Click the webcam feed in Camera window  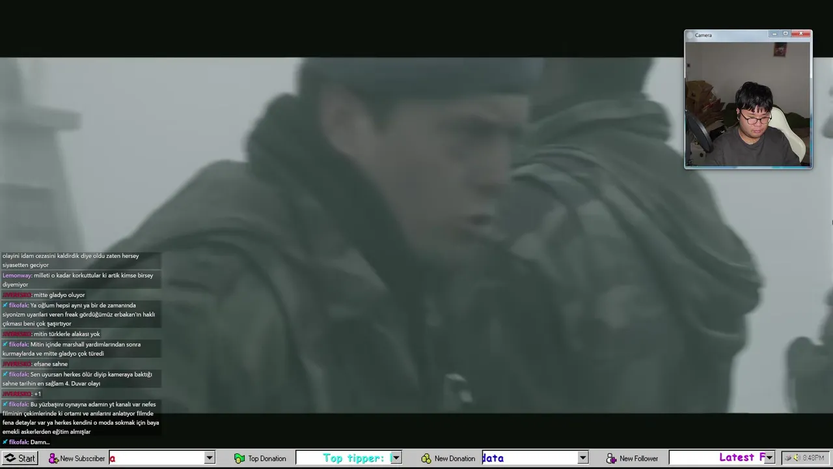[x=748, y=104]
